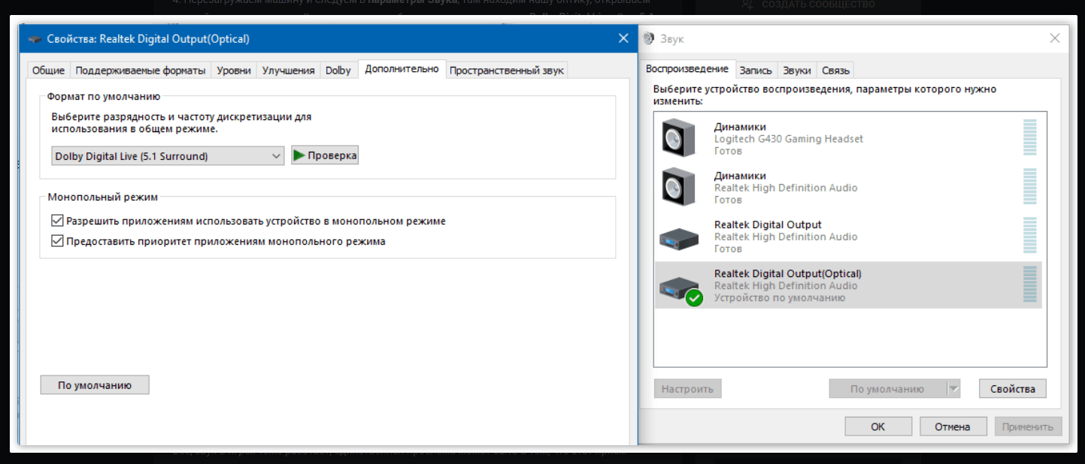Open the Уровни tab
The height and width of the screenshot is (464, 1085).
[234, 70]
